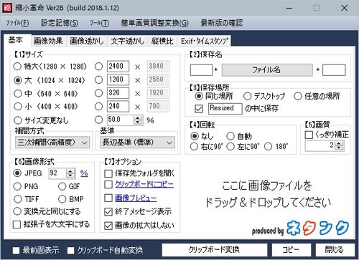The image size is (359, 260).
Task: Select rotation 自動
Action: coord(230,136)
